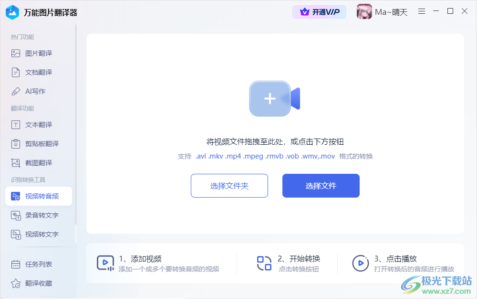The height and width of the screenshot is (299, 477).
Task: Click the video camera upload icon
Action: [273, 99]
